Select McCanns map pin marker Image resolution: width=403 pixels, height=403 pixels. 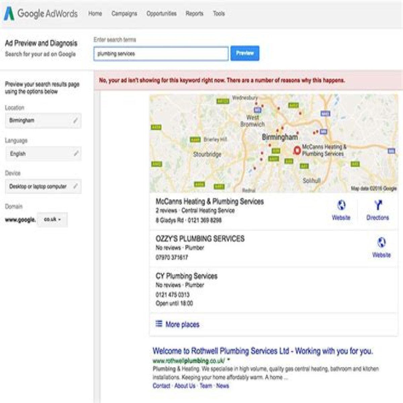click(297, 150)
